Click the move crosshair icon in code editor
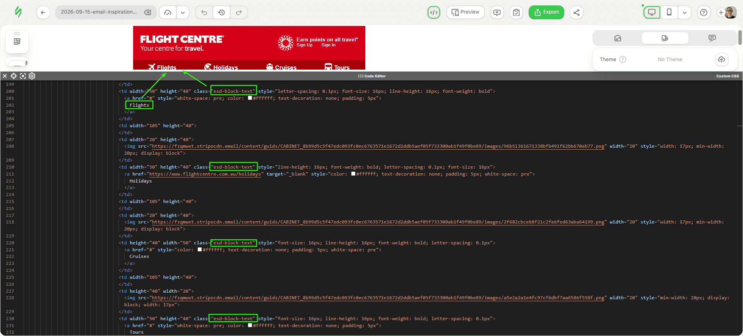The image size is (743, 336). [14, 76]
